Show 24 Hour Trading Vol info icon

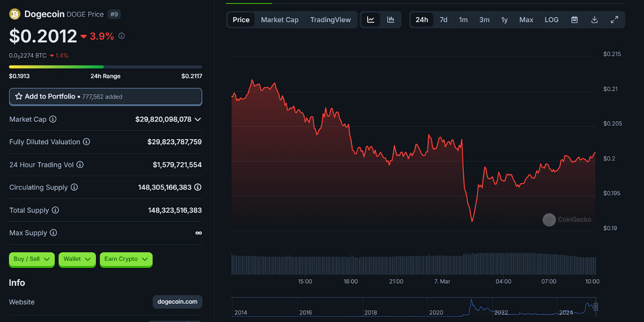pos(80,165)
